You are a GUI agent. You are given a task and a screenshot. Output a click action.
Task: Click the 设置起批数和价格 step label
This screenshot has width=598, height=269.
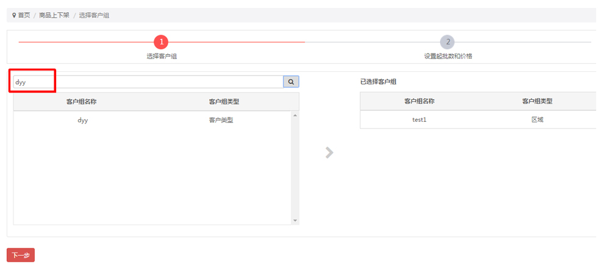coord(447,56)
